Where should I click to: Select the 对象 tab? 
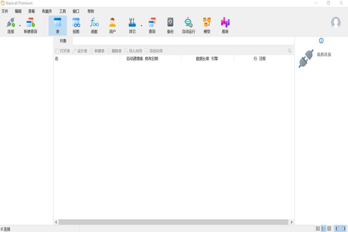click(63, 41)
